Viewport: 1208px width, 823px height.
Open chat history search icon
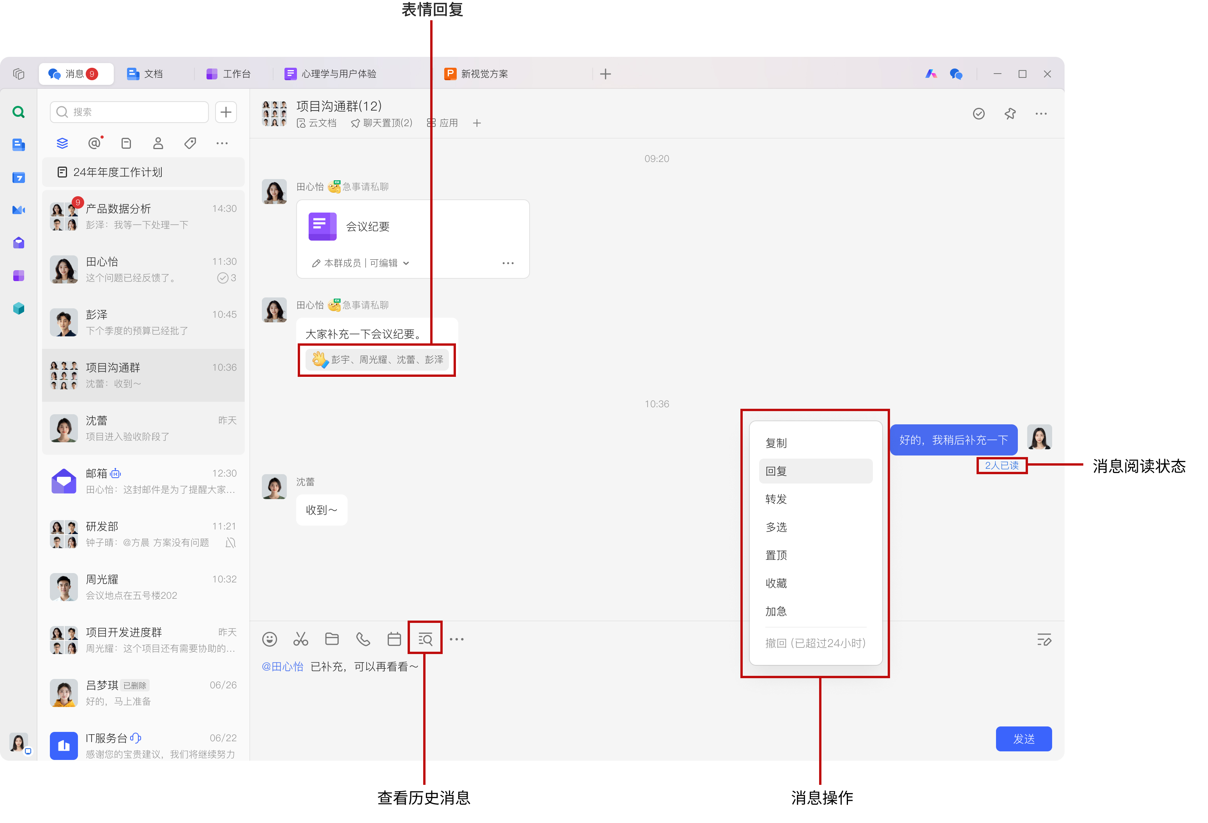(x=425, y=639)
